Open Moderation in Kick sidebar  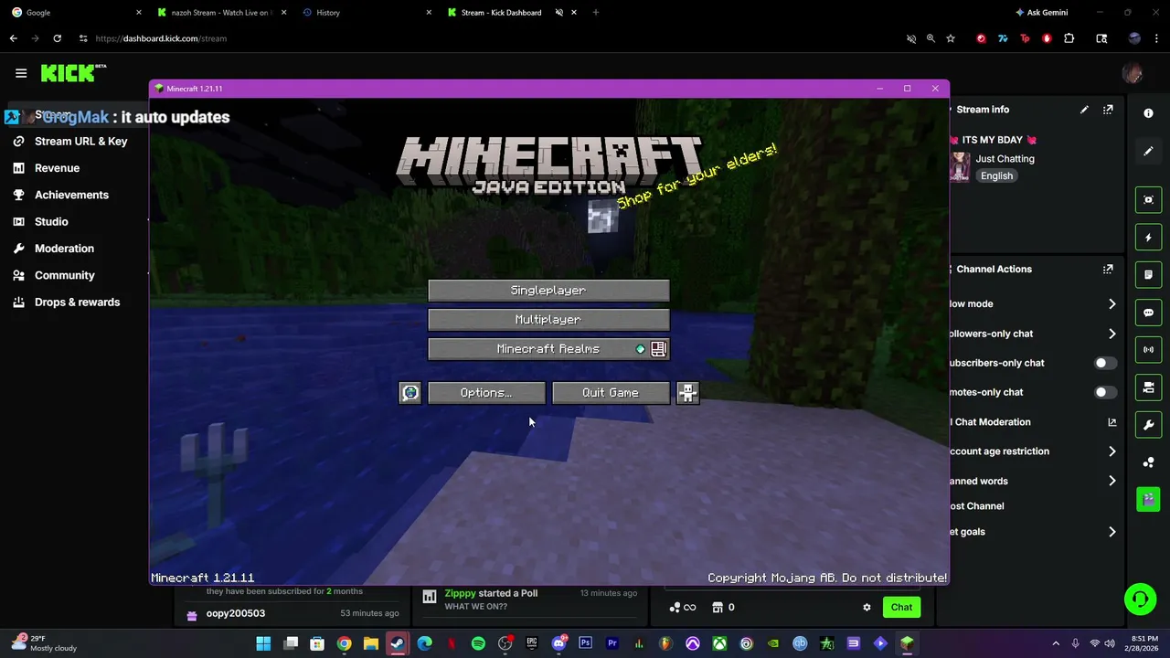[64, 249]
